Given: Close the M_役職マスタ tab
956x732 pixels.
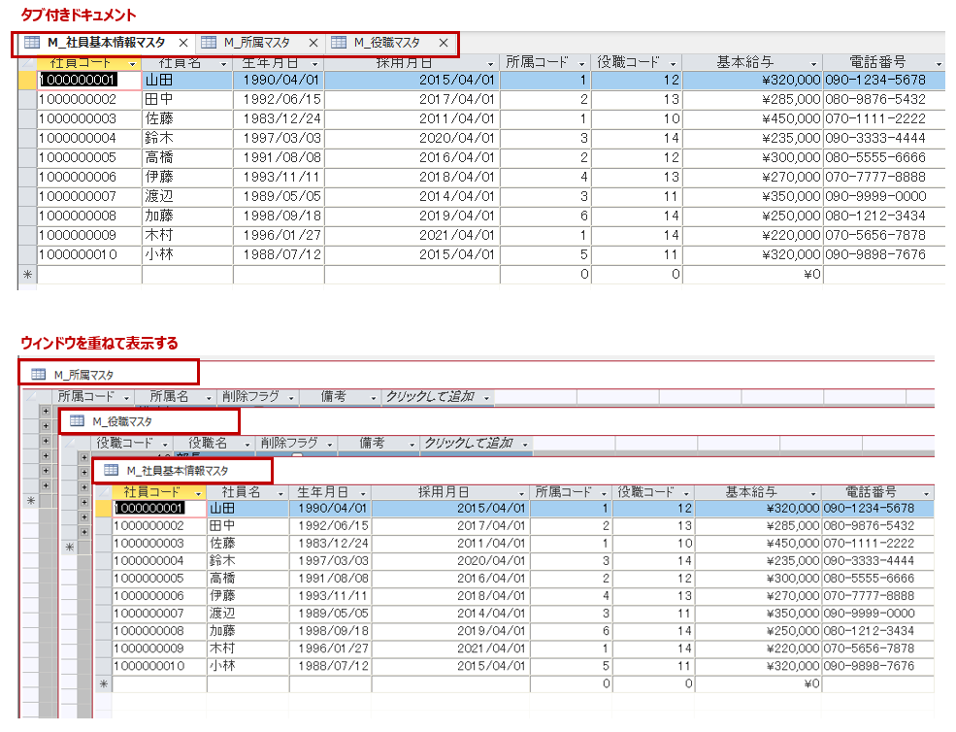Looking at the screenshot, I should coord(444,43).
